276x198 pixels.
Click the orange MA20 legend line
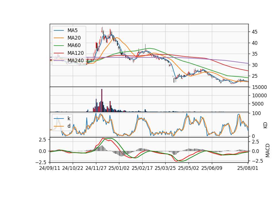(x=59, y=38)
